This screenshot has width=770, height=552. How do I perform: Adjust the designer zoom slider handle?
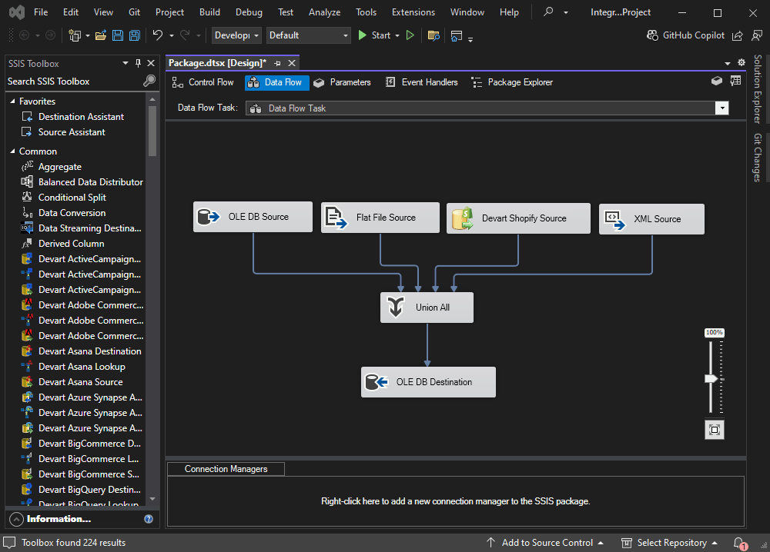point(711,378)
